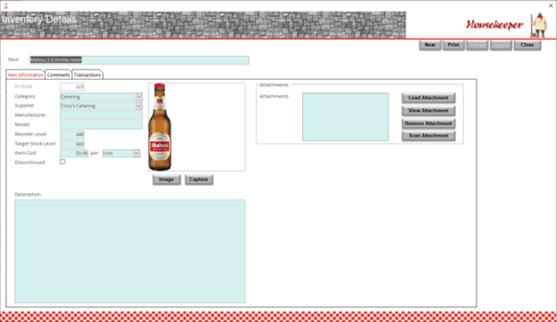Open the Transactions tab

[87, 75]
